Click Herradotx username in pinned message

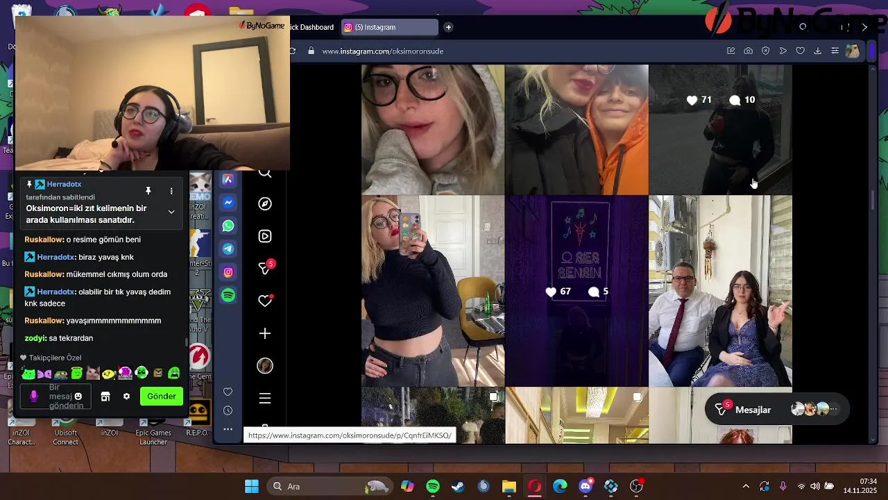64,184
